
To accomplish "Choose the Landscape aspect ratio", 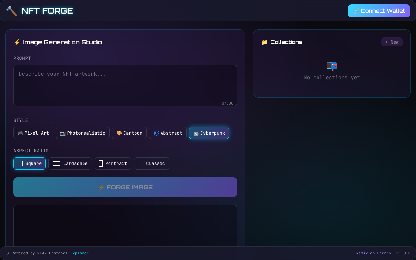I will point(70,163).
